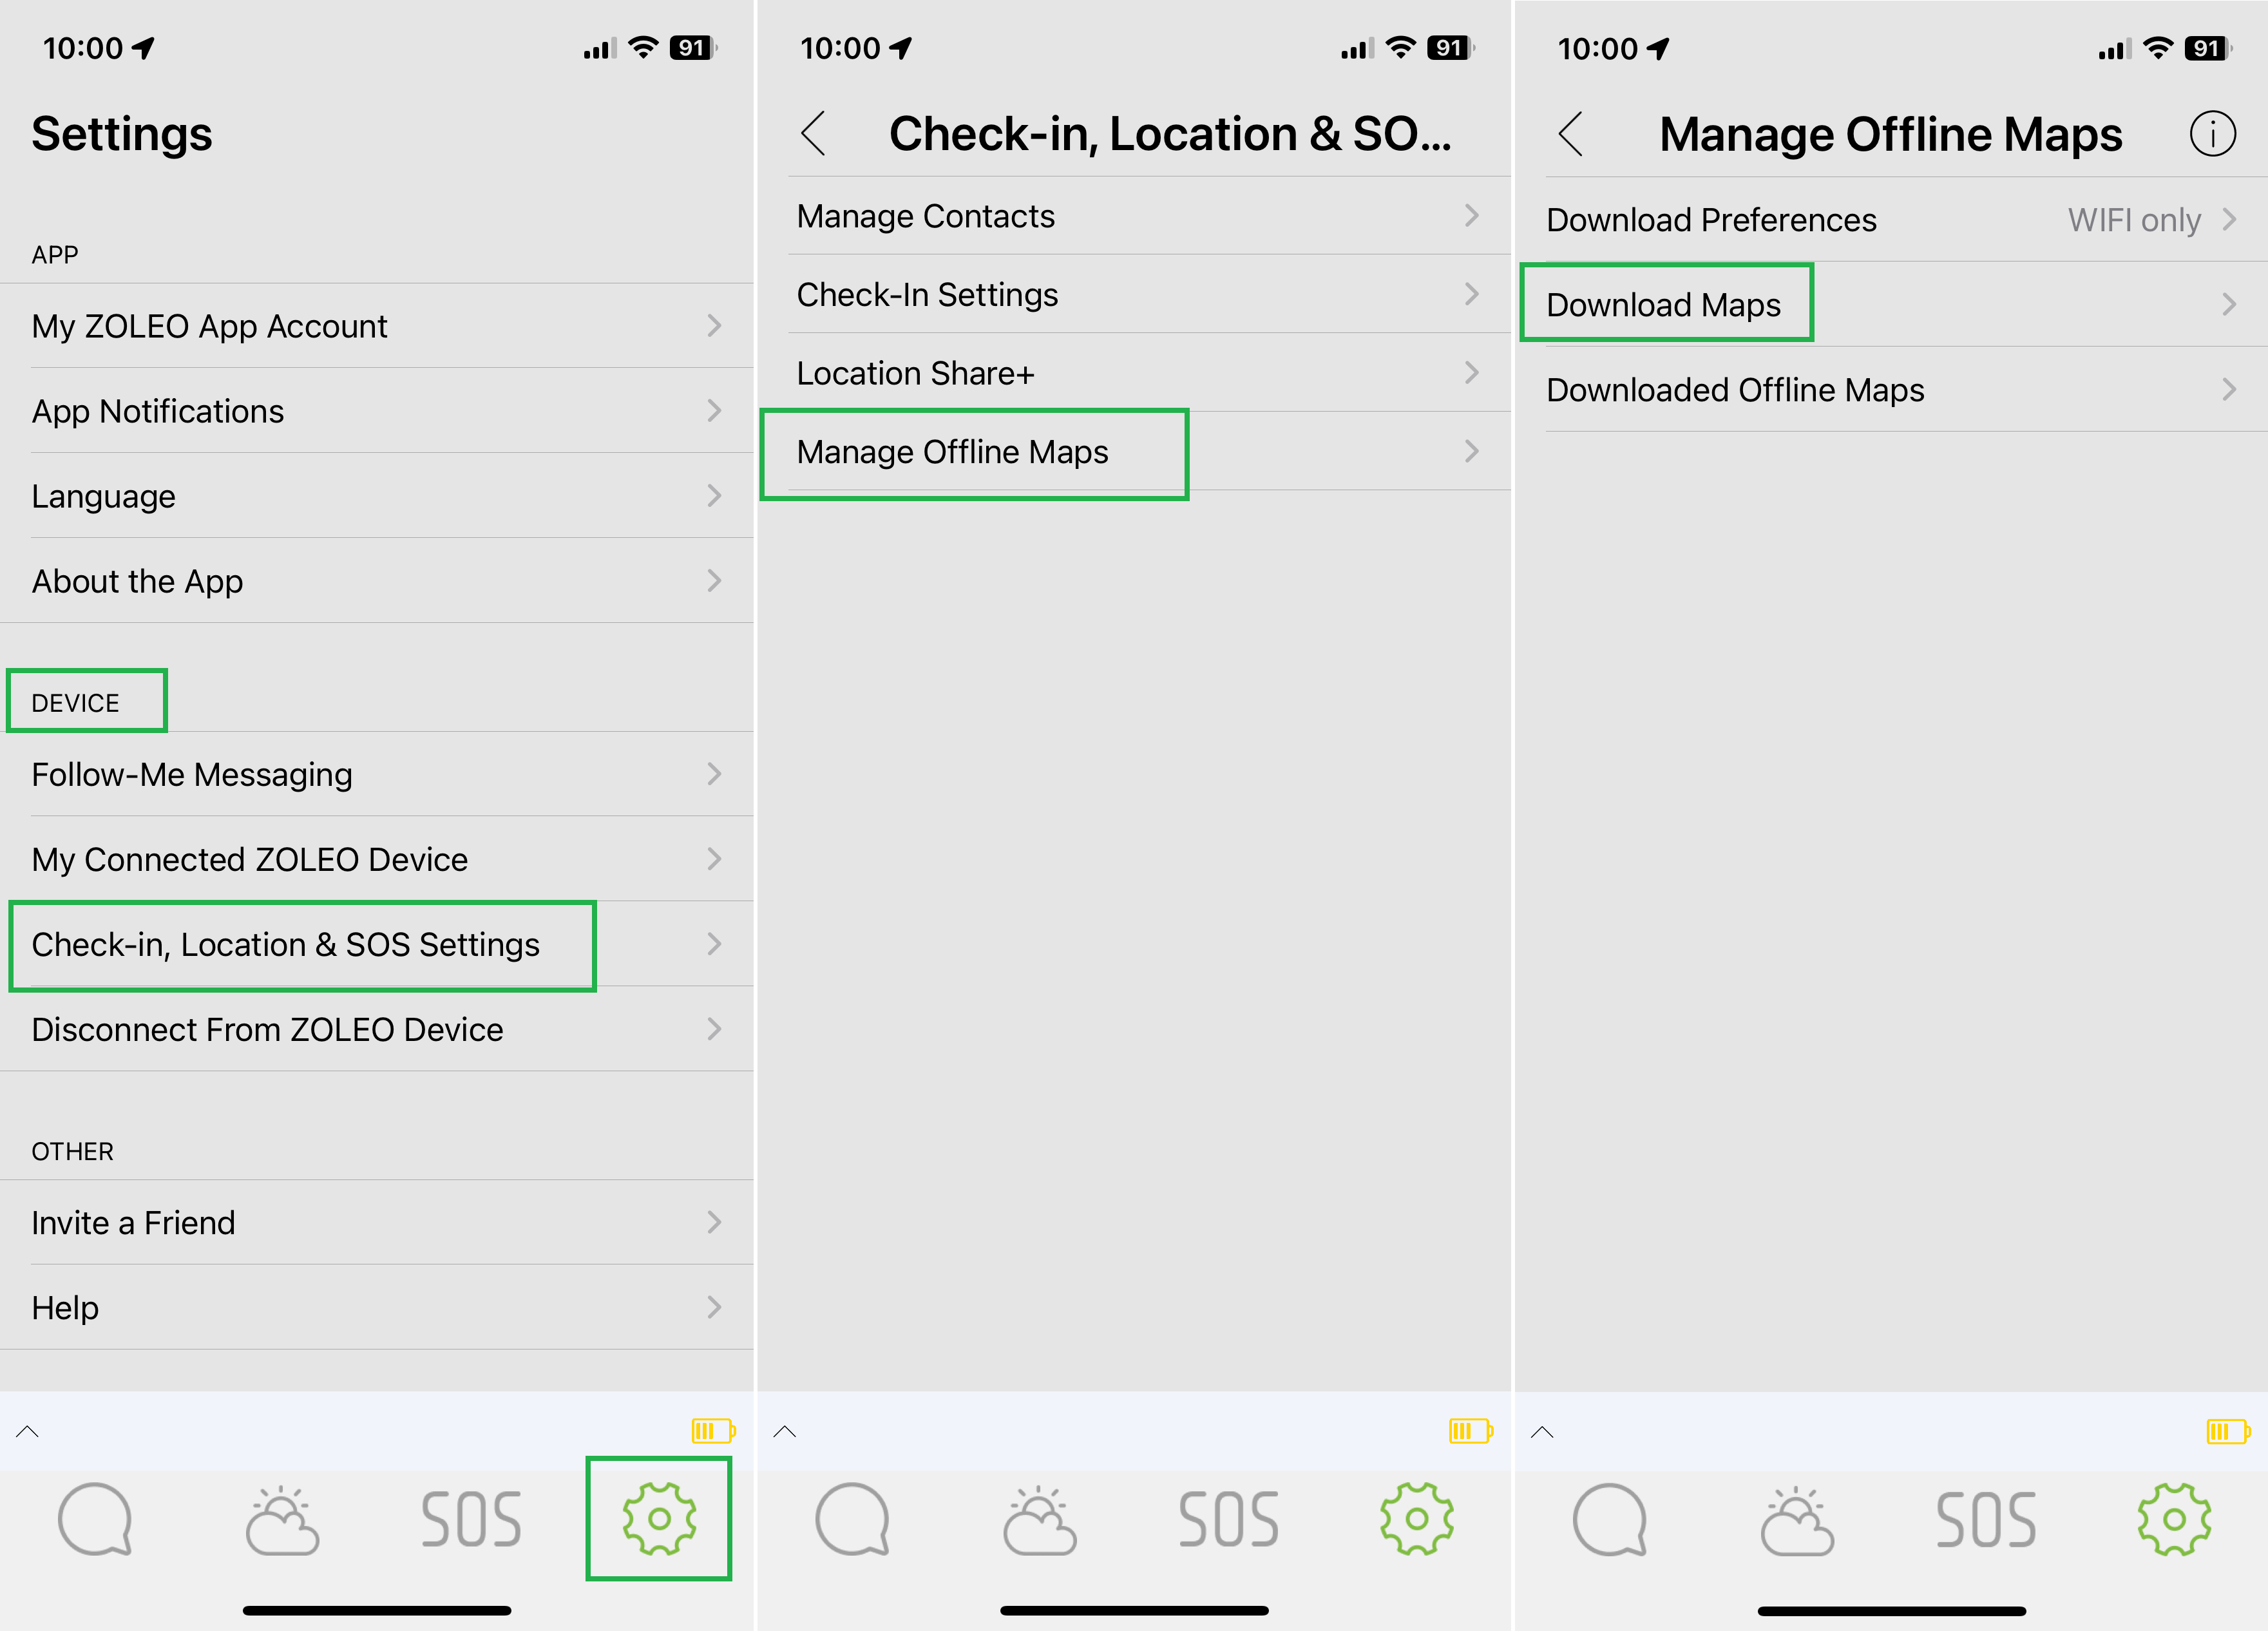Open App Notifications settings
This screenshot has width=2268, height=1631.
click(377, 411)
